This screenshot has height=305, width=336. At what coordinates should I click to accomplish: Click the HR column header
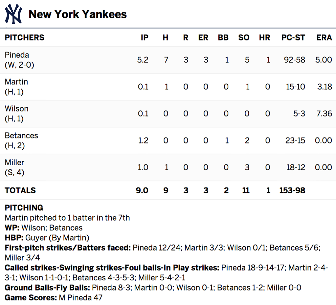[x=264, y=38]
